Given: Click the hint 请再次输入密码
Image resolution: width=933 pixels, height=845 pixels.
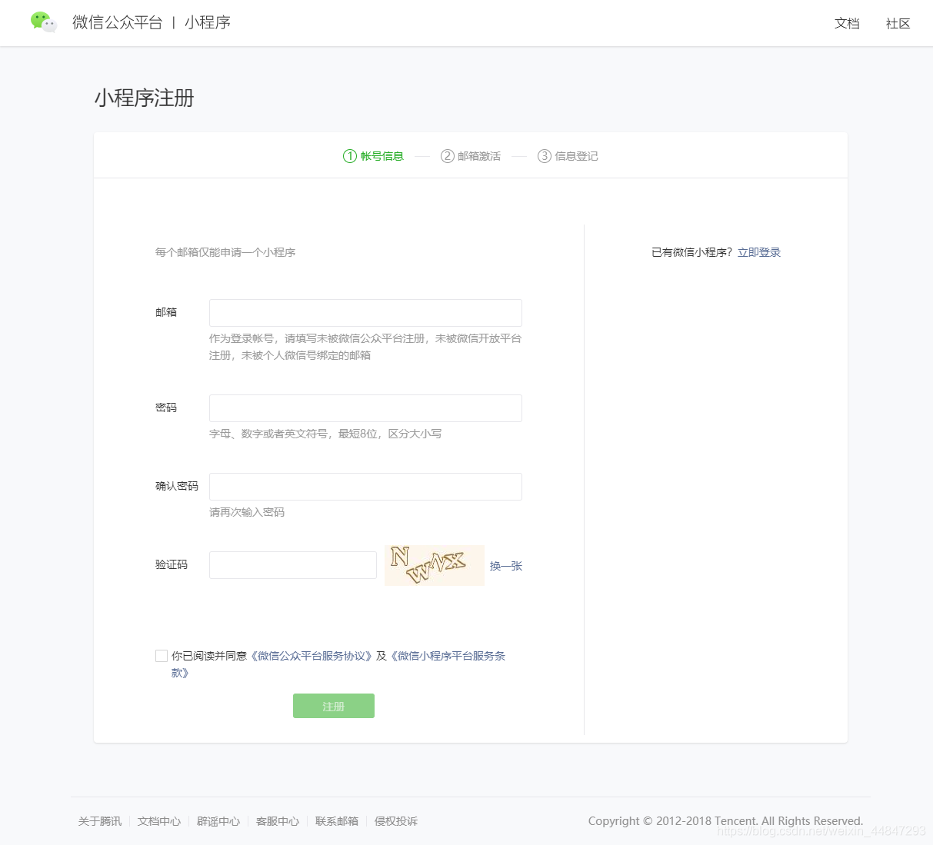Looking at the screenshot, I should (247, 512).
